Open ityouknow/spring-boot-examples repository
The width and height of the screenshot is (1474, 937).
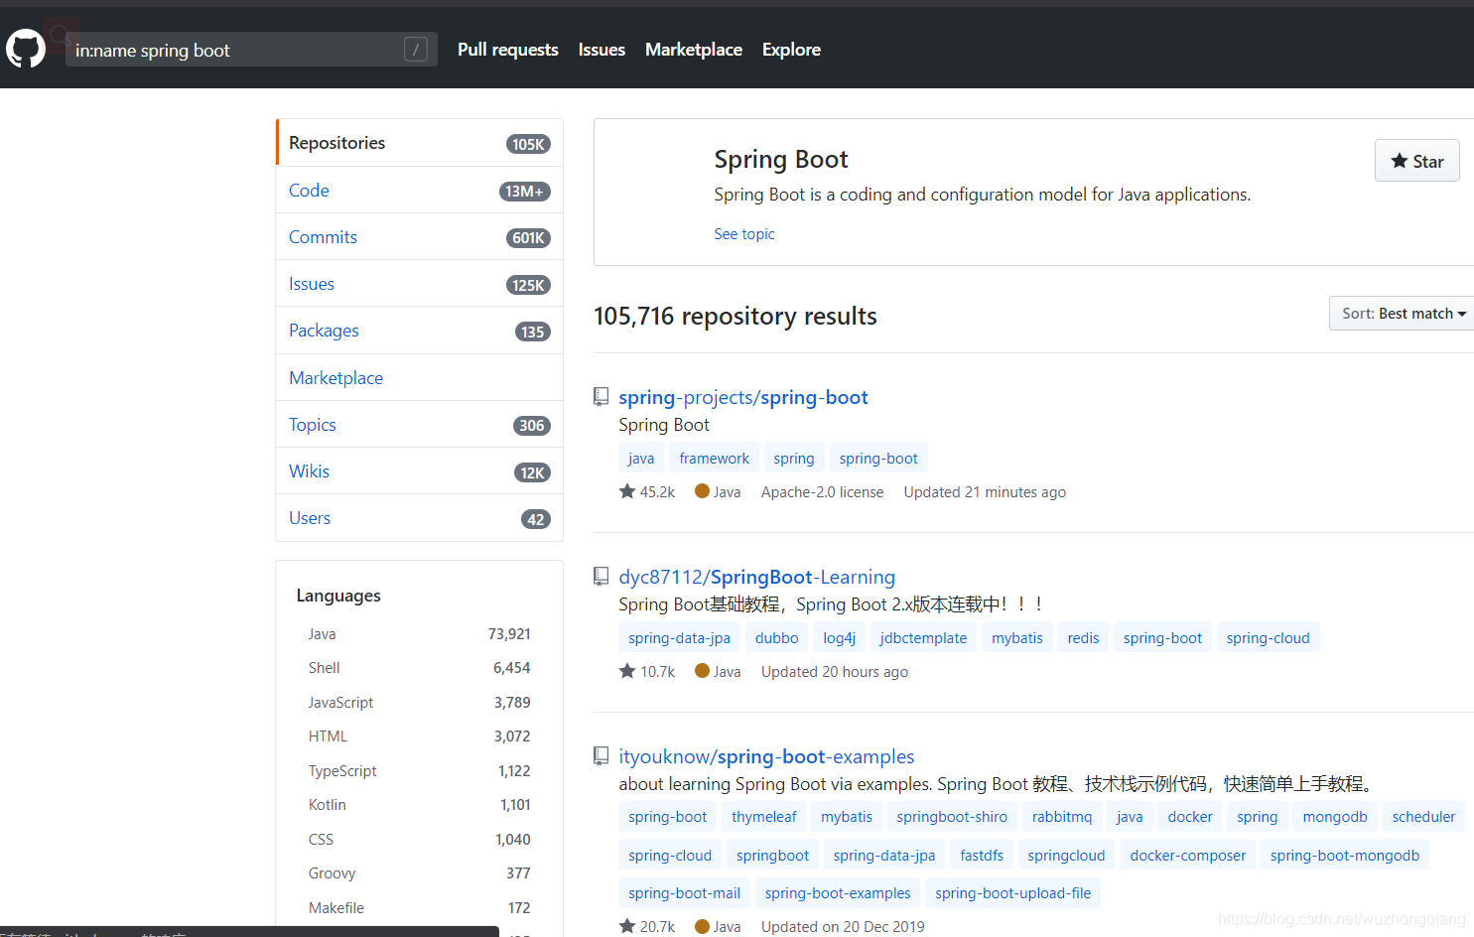pyautogui.click(x=766, y=756)
